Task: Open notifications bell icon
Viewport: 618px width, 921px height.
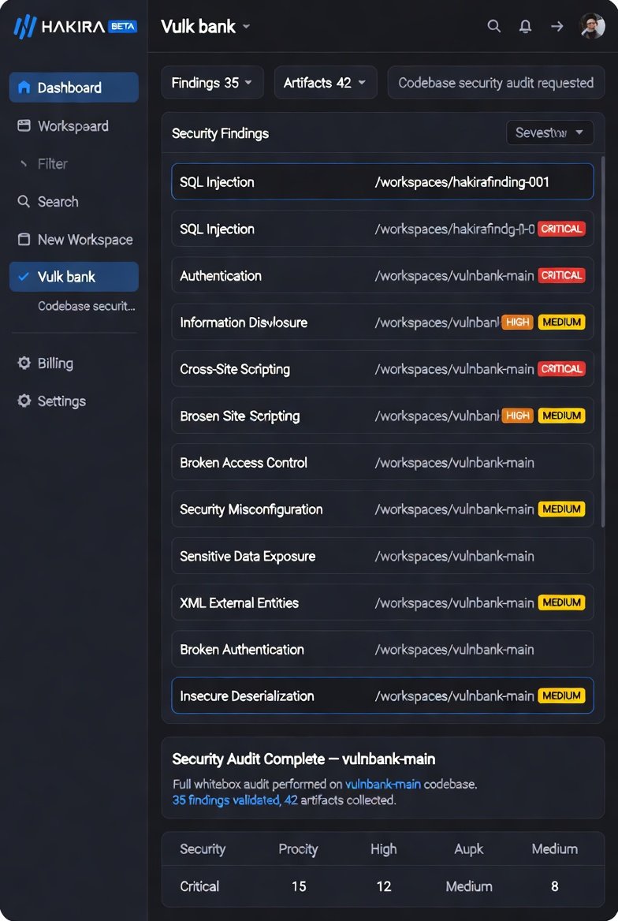Action: (525, 26)
